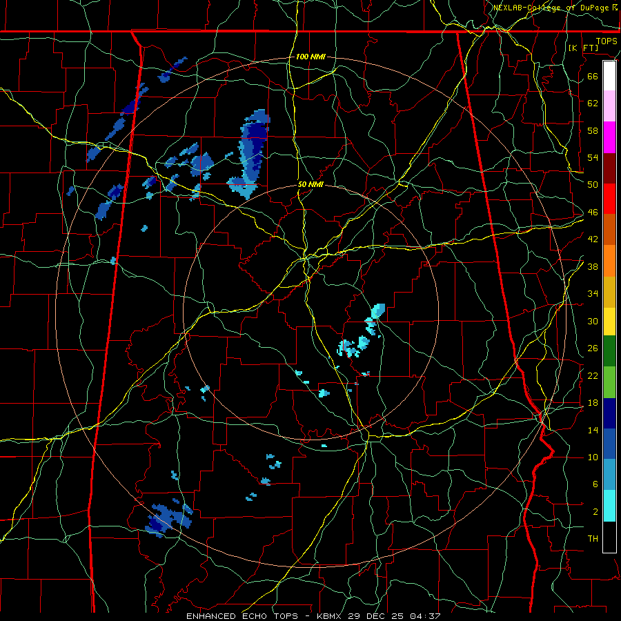Click "ENHANCED ECHO TOPS" in the bottom caption

click(241, 616)
